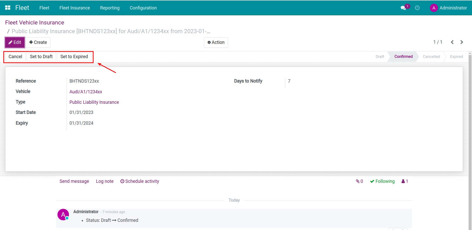Open the apps grid menu icon
Screen dimensions: 472x230
[8, 8]
